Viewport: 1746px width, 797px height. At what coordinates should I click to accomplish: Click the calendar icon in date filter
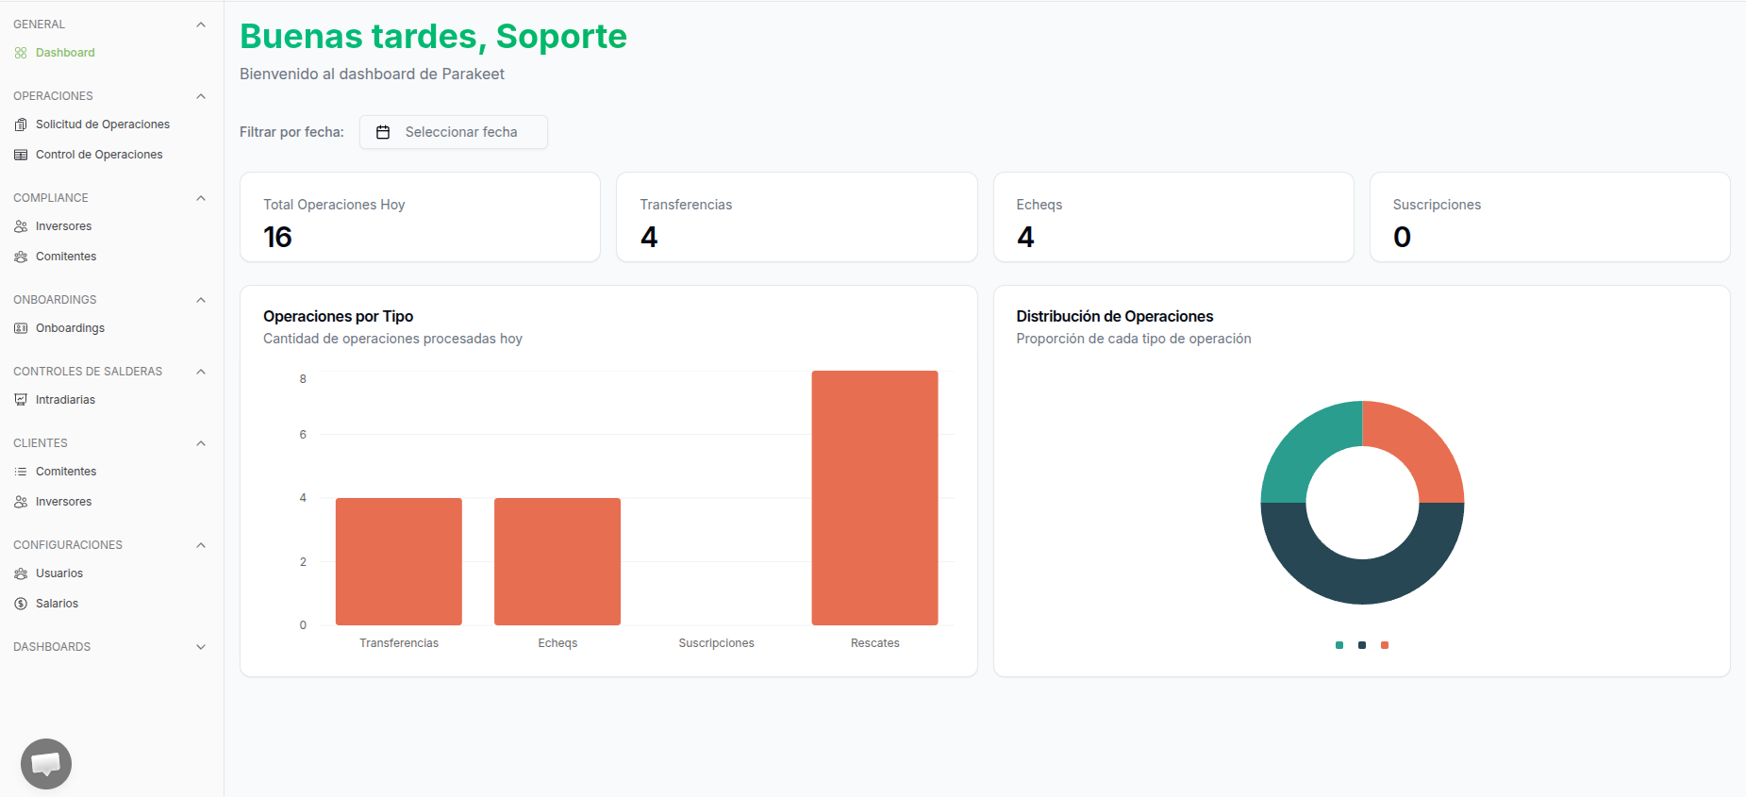[383, 132]
